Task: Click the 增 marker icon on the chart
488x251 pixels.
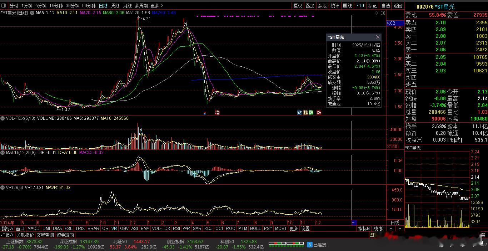Action: (x=217, y=113)
